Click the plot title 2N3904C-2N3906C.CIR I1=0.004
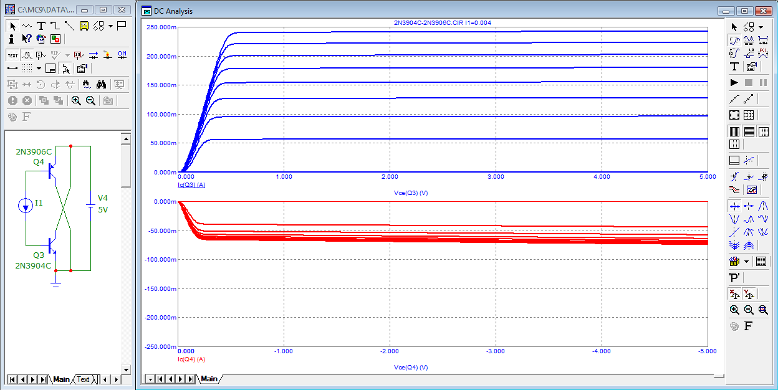This screenshot has width=778, height=390. (443, 22)
